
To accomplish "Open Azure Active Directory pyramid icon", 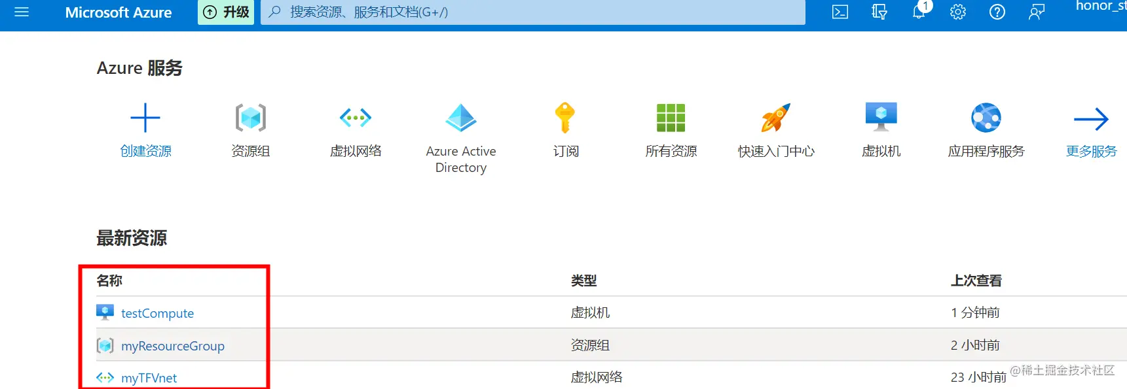I will (x=461, y=118).
